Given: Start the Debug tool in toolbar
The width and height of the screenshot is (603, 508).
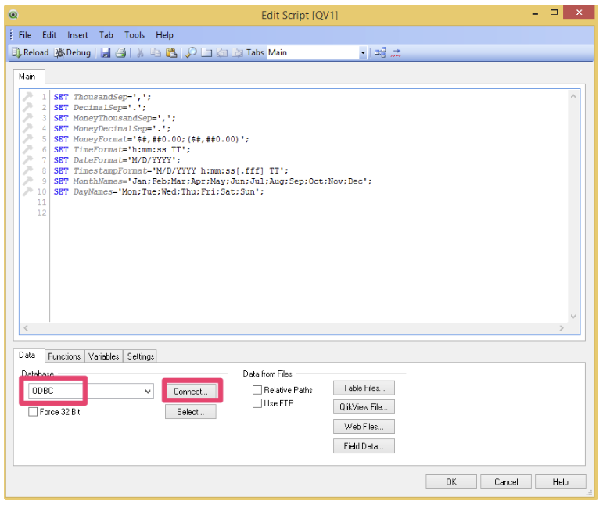Looking at the screenshot, I should tap(73, 53).
